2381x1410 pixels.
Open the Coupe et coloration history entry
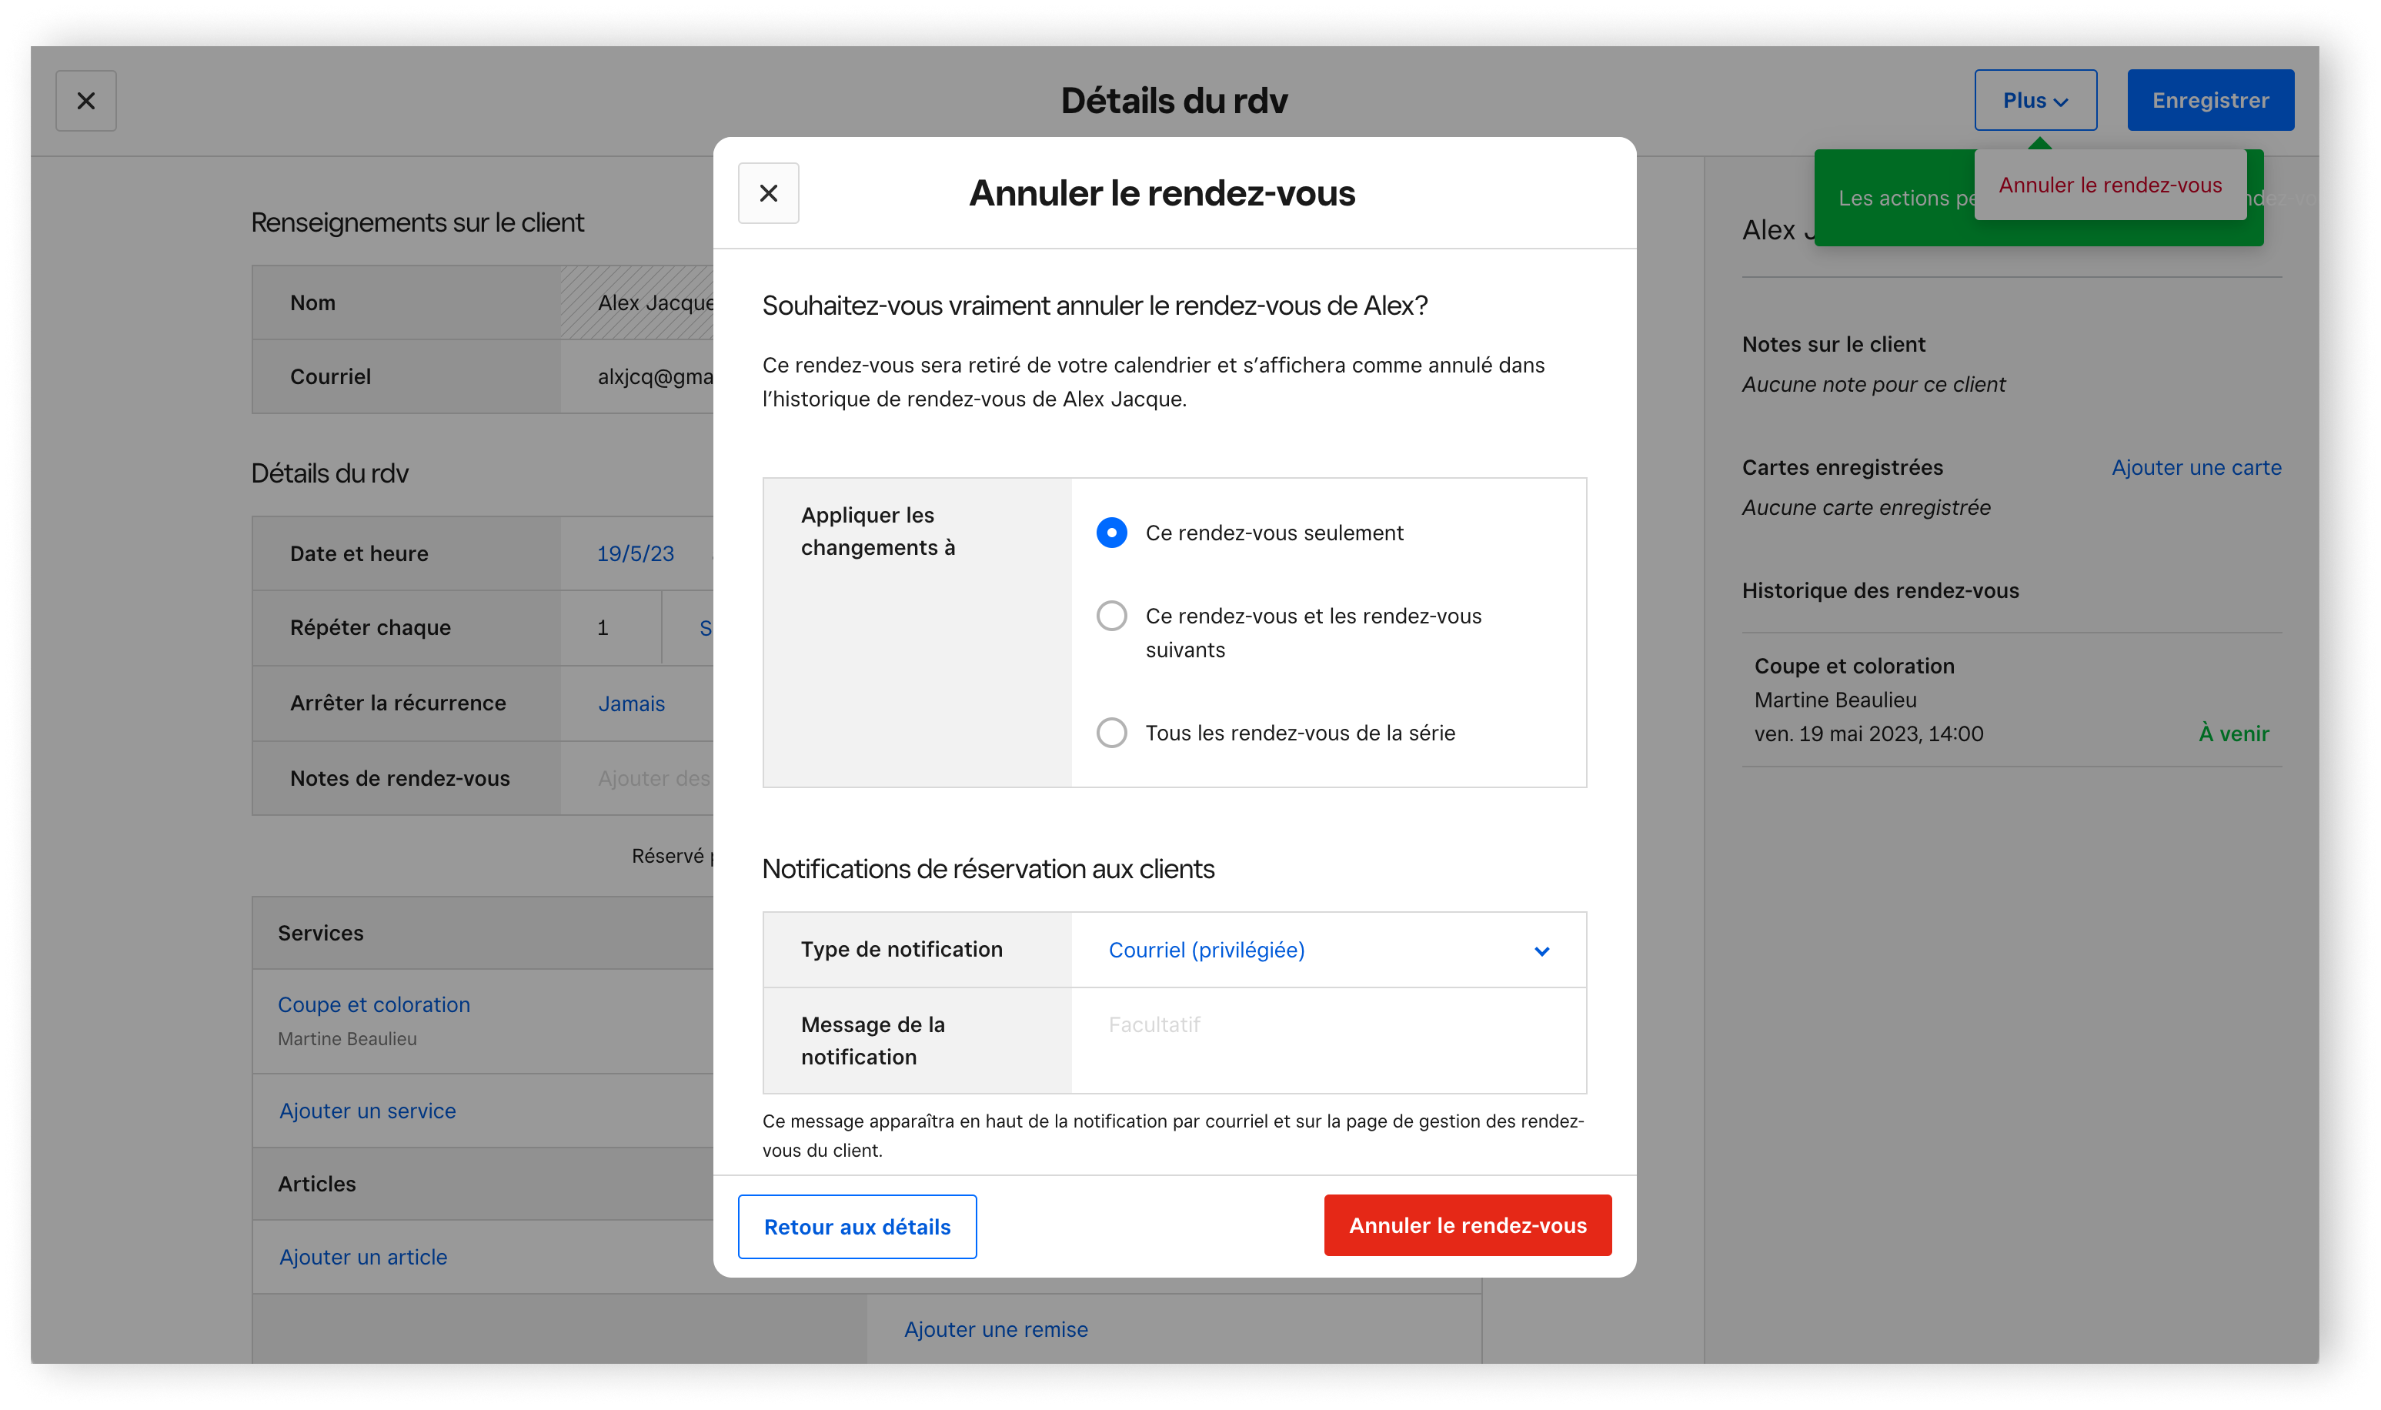pyautogui.click(x=2011, y=700)
